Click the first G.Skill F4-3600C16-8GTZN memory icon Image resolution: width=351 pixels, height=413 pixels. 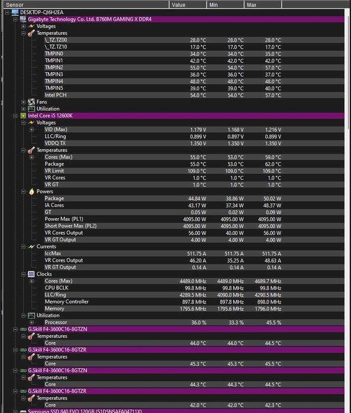tap(23, 329)
